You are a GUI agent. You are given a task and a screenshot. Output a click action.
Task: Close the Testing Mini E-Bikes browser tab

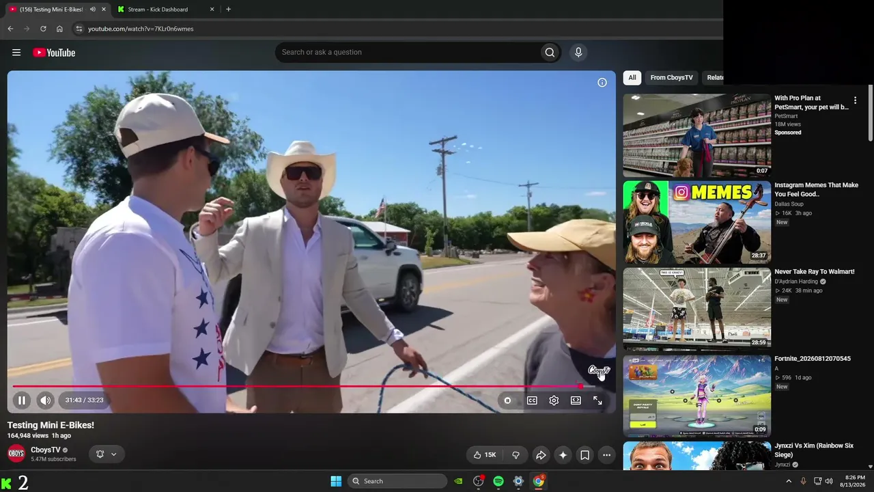click(x=102, y=10)
